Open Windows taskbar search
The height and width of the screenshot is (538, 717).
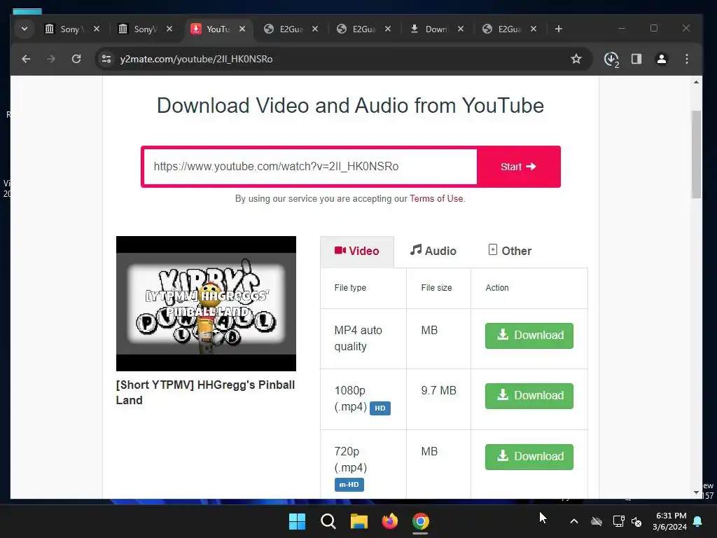tap(328, 521)
